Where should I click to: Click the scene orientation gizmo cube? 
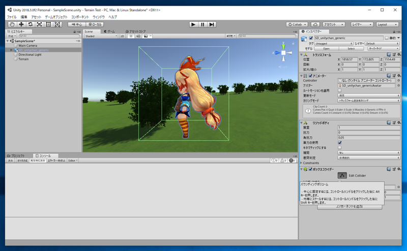click(x=283, y=53)
